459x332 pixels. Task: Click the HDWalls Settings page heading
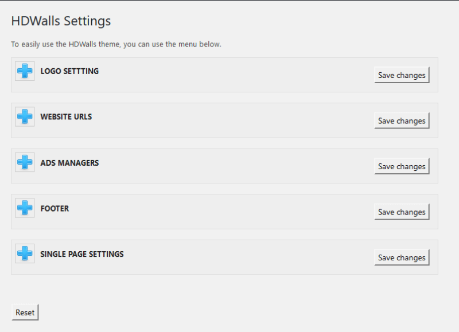point(61,21)
